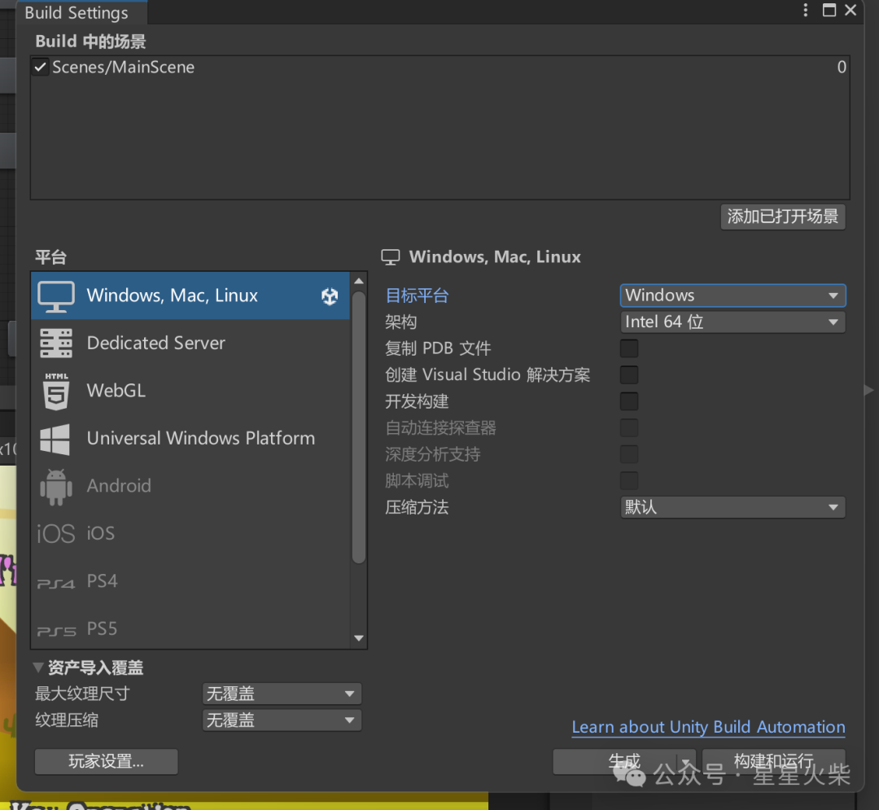The width and height of the screenshot is (879, 810).
Task: Click the WebGL HTML5 icon
Action: click(56, 392)
